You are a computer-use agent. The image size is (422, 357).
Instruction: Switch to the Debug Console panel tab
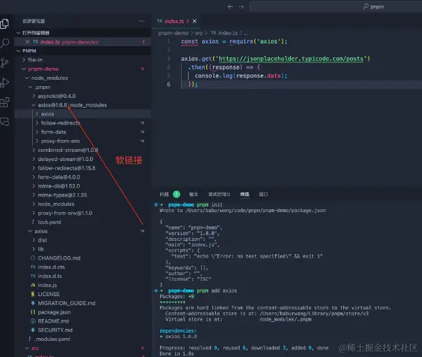pyautogui.click(x=219, y=194)
